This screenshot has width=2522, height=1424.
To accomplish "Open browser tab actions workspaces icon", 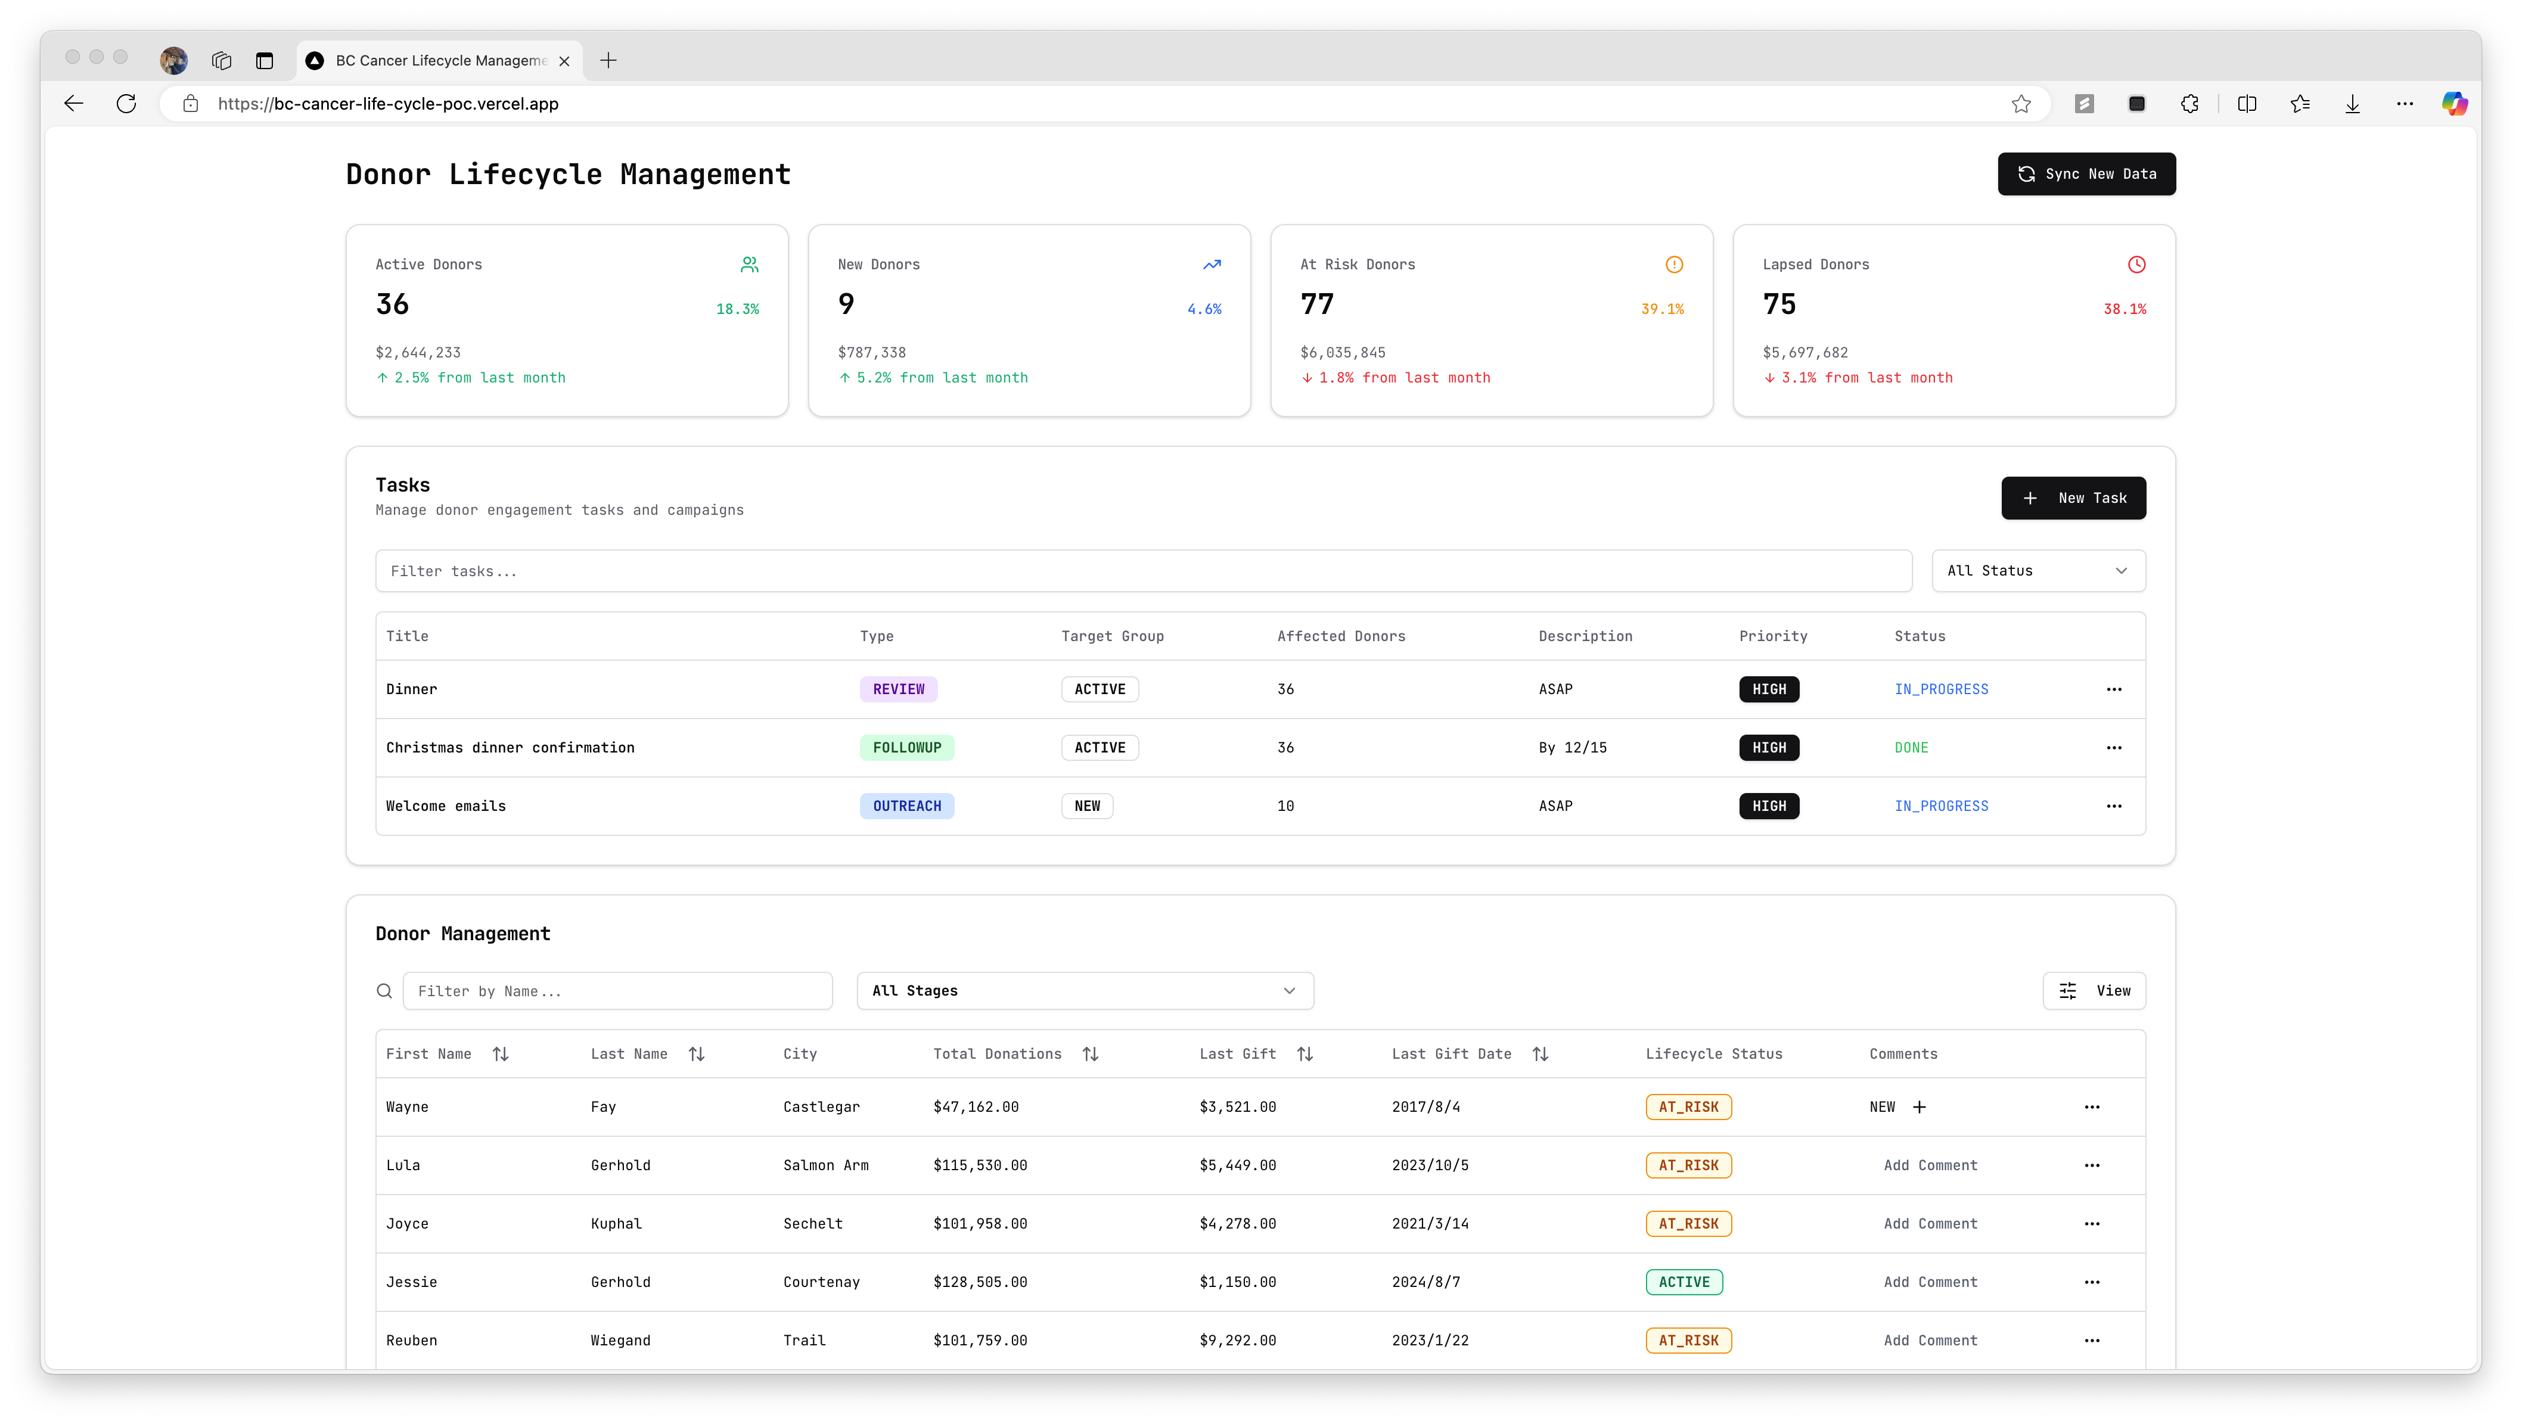I will coord(221,61).
